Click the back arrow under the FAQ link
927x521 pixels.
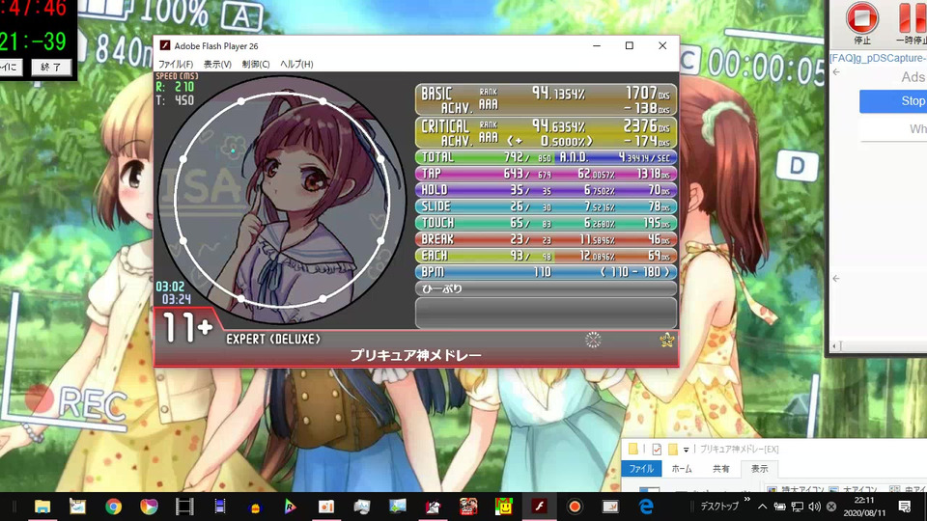[x=836, y=72]
